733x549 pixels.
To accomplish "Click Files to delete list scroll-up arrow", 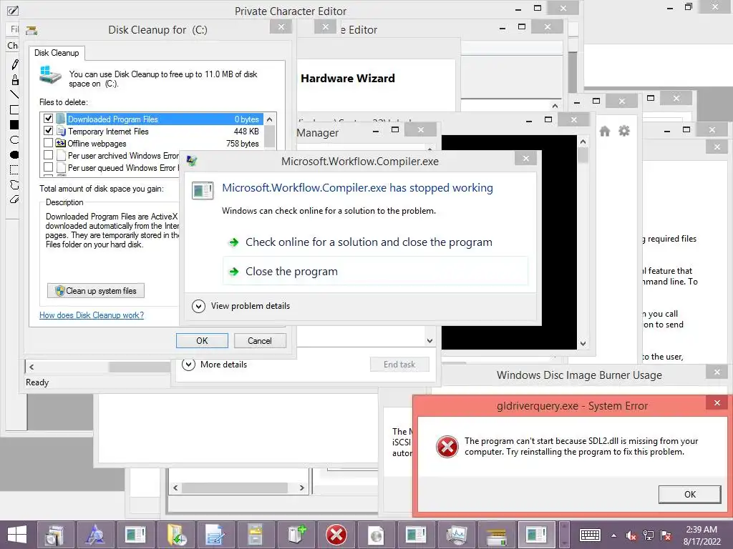I will pyautogui.click(x=270, y=119).
